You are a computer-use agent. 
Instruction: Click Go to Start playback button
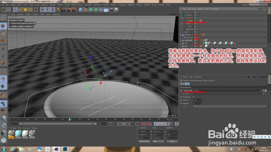point(110,124)
